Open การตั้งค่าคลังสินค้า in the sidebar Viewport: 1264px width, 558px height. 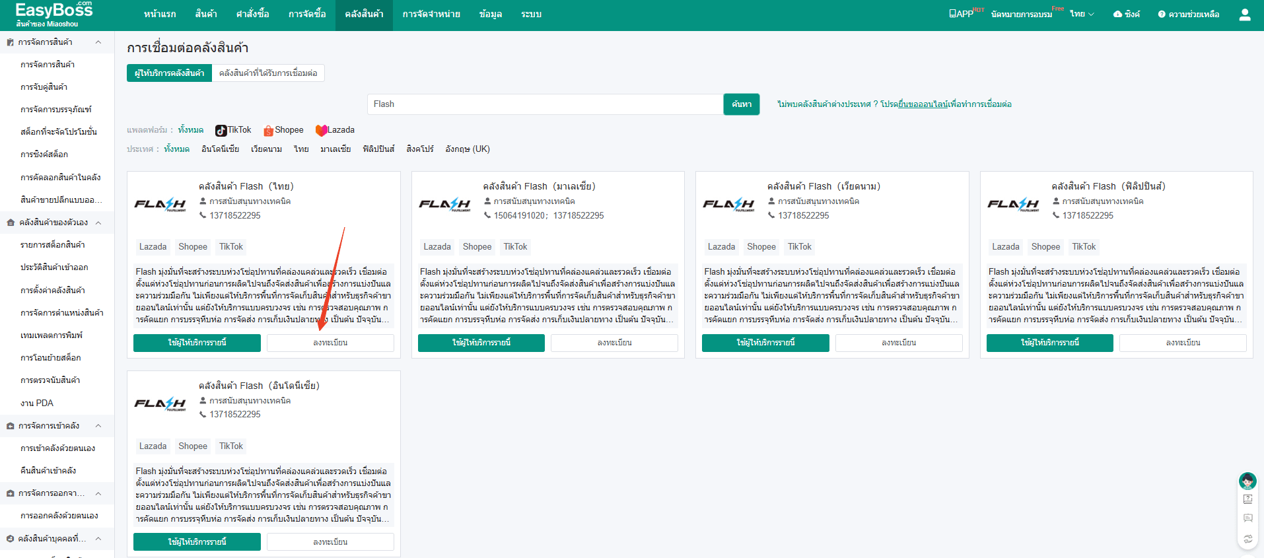coord(53,291)
